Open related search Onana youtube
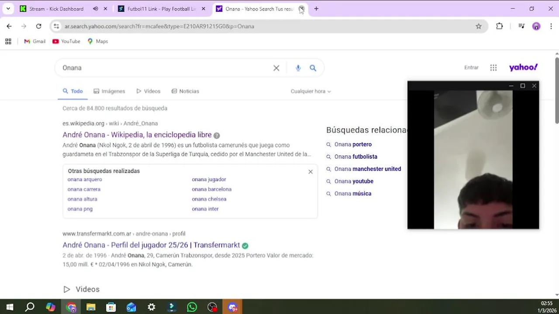Image resolution: width=559 pixels, height=314 pixels. click(x=354, y=181)
